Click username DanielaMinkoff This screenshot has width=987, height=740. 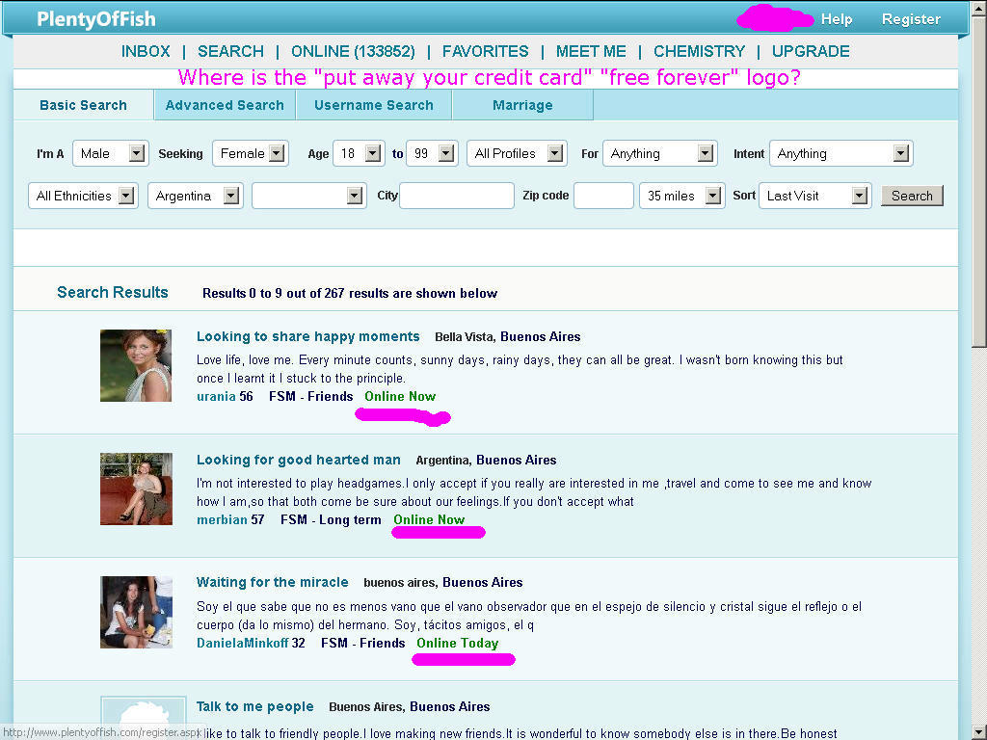click(x=242, y=643)
